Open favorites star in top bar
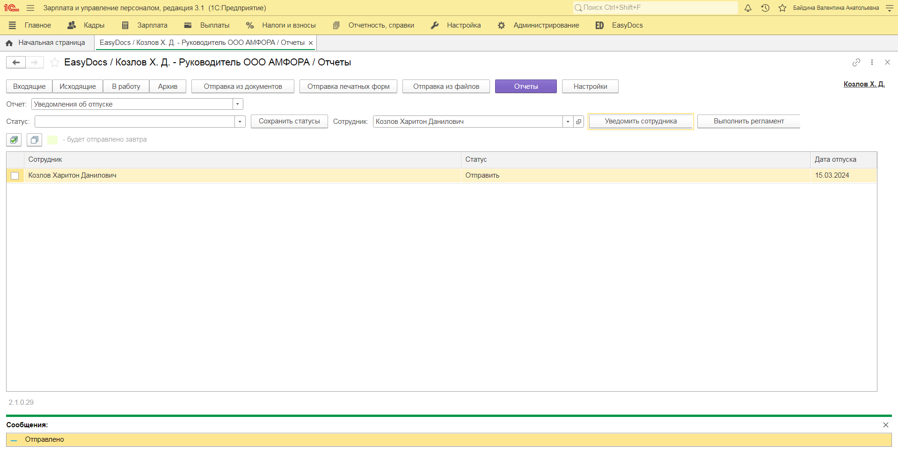 782,8
